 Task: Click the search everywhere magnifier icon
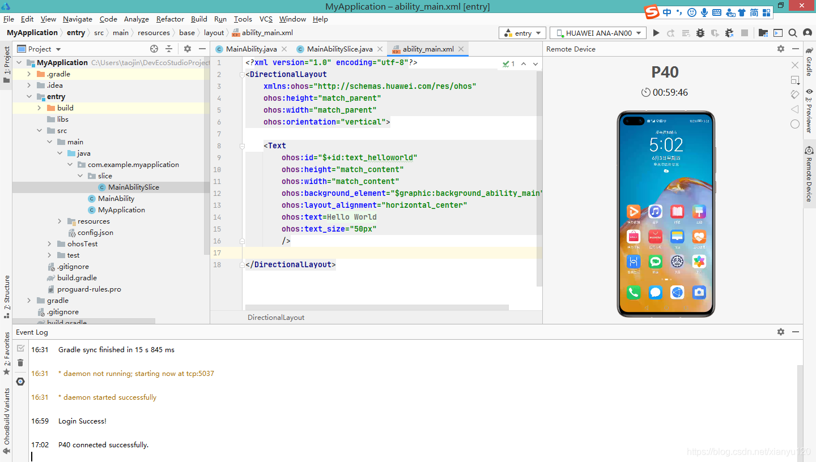click(793, 33)
